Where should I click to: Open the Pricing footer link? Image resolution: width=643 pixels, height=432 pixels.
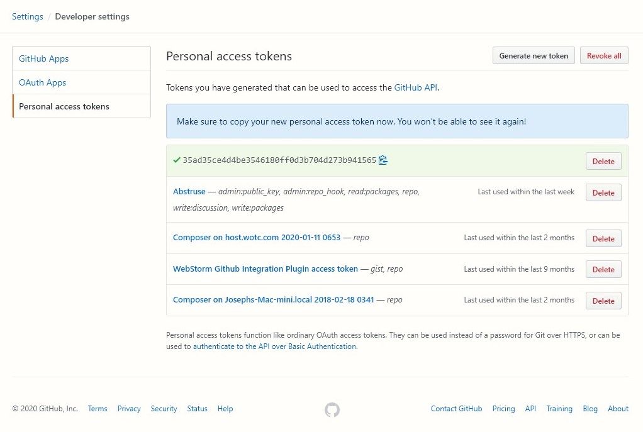click(x=503, y=409)
